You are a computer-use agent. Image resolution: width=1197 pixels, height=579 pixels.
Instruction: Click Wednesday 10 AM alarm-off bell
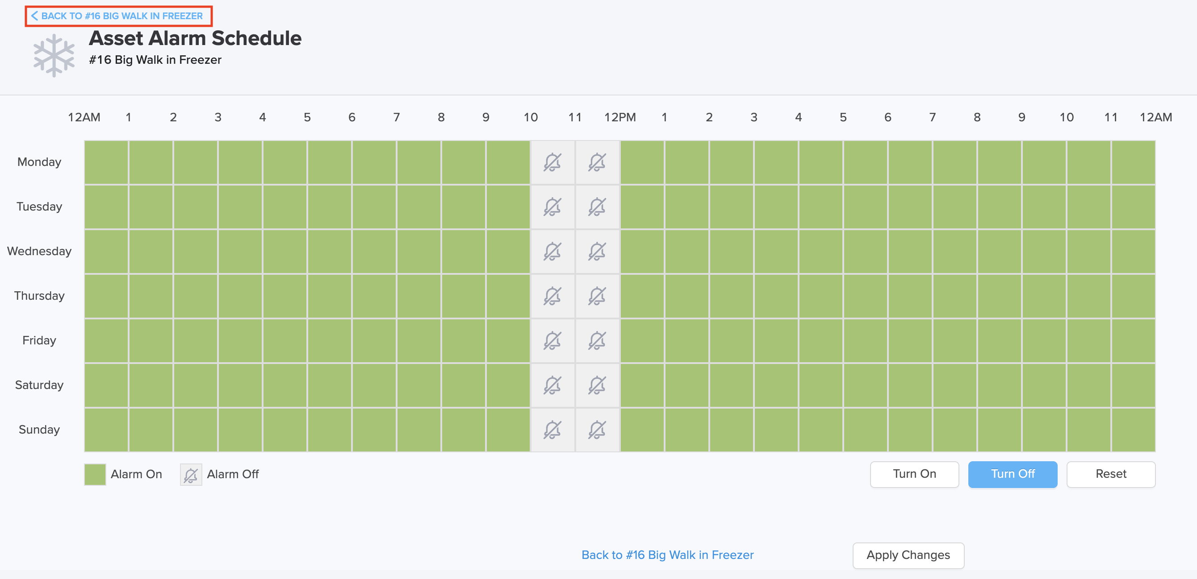tap(552, 252)
